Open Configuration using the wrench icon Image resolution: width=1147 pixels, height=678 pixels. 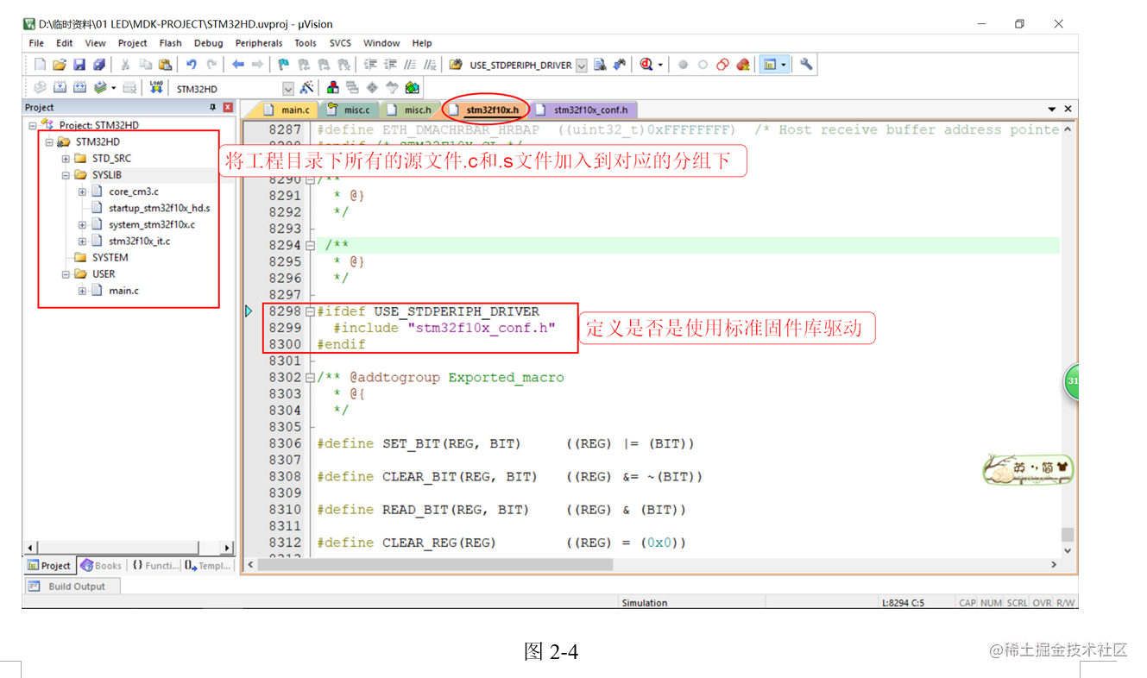coord(806,65)
